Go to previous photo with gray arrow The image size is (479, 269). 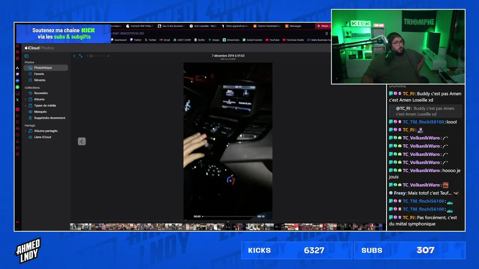click(82, 141)
